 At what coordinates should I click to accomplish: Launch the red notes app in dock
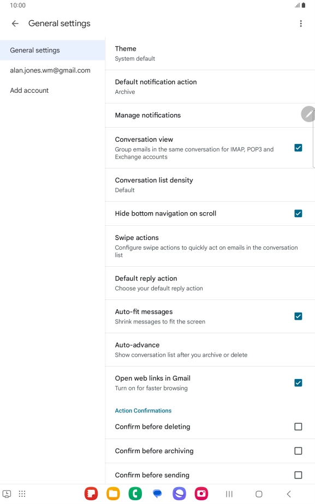click(91, 494)
